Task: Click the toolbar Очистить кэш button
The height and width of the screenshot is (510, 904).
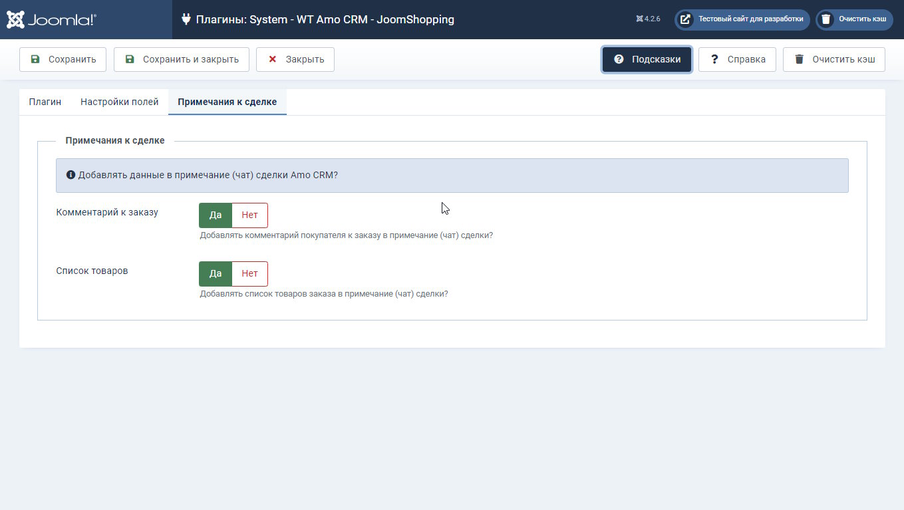Action: pyautogui.click(x=833, y=59)
